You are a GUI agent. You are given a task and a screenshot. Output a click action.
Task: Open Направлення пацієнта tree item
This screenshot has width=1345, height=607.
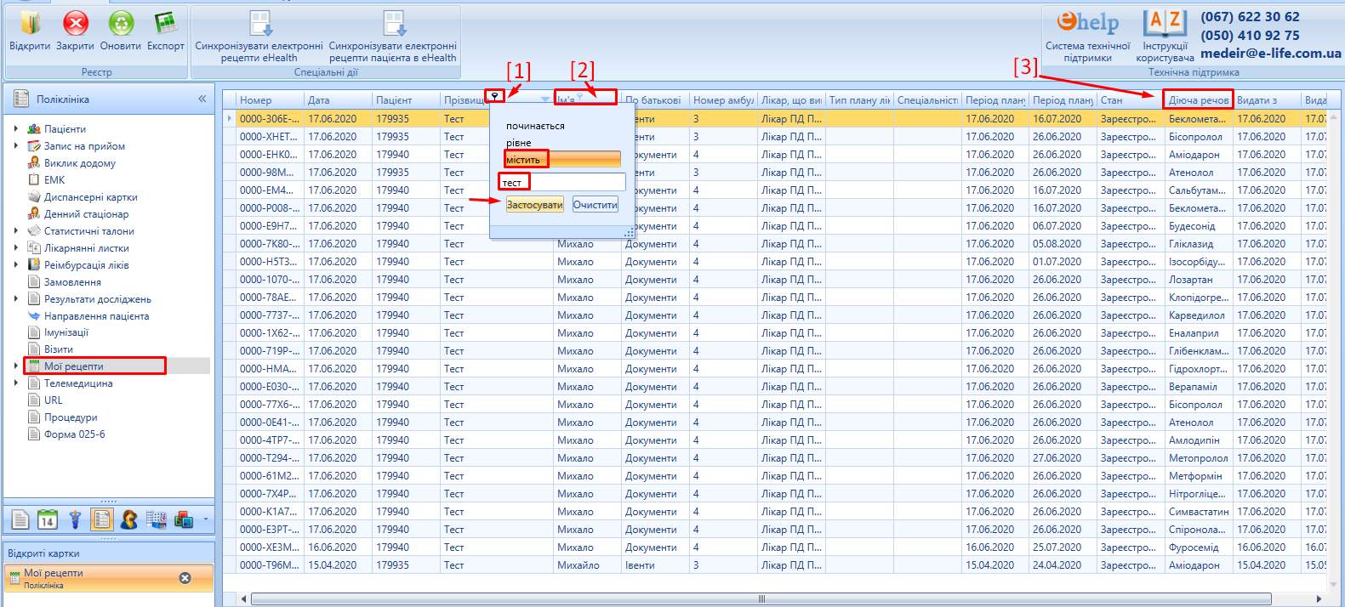click(x=96, y=316)
